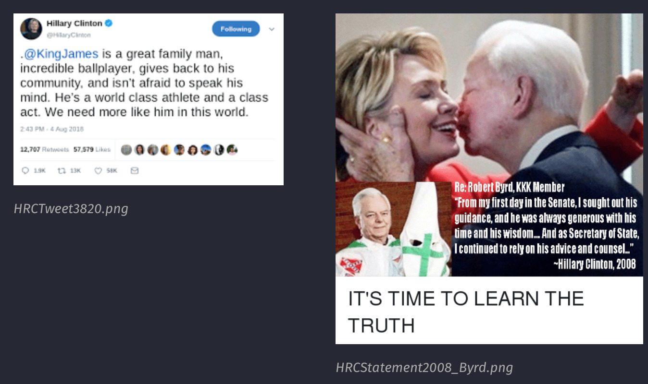Image resolution: width=648 pixels, height=384 pixels.
Task: Click the blue verified badge beside Hillary Clinton
Action: (x=109, y=23)
